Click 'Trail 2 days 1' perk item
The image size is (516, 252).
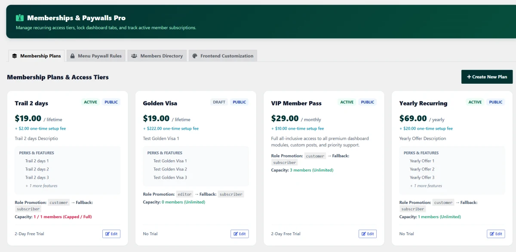tap(37, 161)
